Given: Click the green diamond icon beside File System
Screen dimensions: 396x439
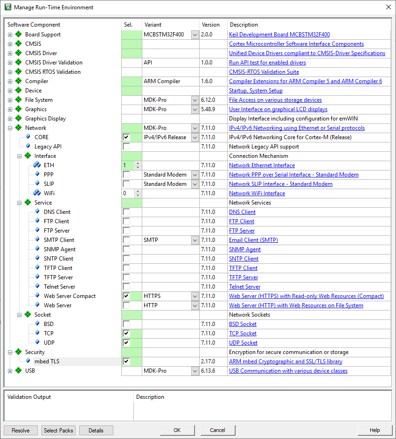Looking at the screenshot, I should (x=19, y=100).
